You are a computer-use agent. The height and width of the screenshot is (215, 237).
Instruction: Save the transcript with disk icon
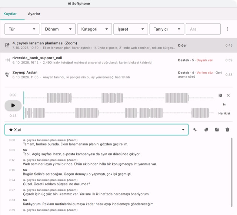(217, 130)
